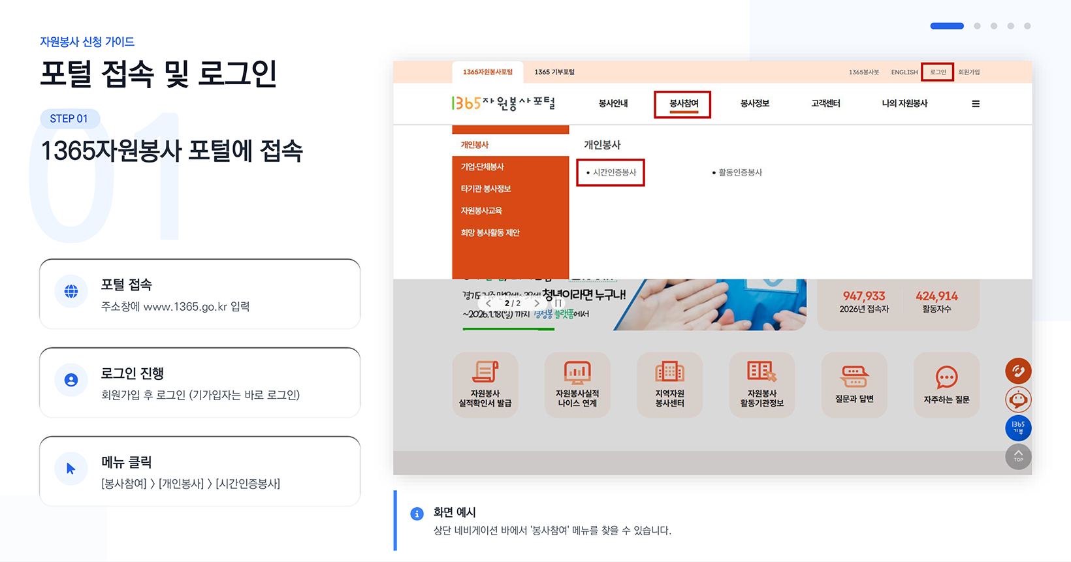Open the hamburger full menu
1071x562 pixels.
976,104
